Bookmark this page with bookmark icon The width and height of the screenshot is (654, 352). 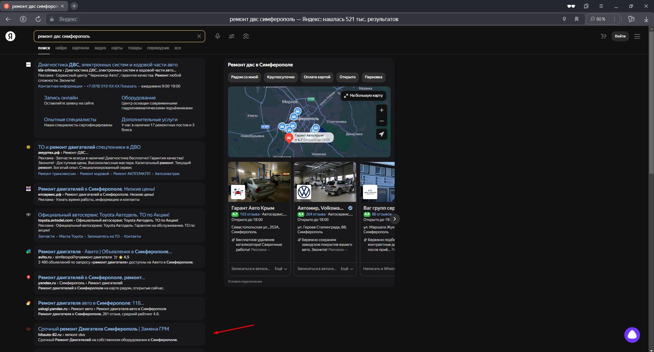(577, 19)
